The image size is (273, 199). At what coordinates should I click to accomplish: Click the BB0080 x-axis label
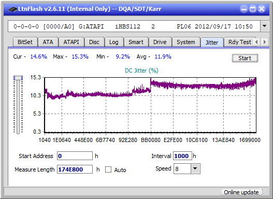tap(151, 140)
